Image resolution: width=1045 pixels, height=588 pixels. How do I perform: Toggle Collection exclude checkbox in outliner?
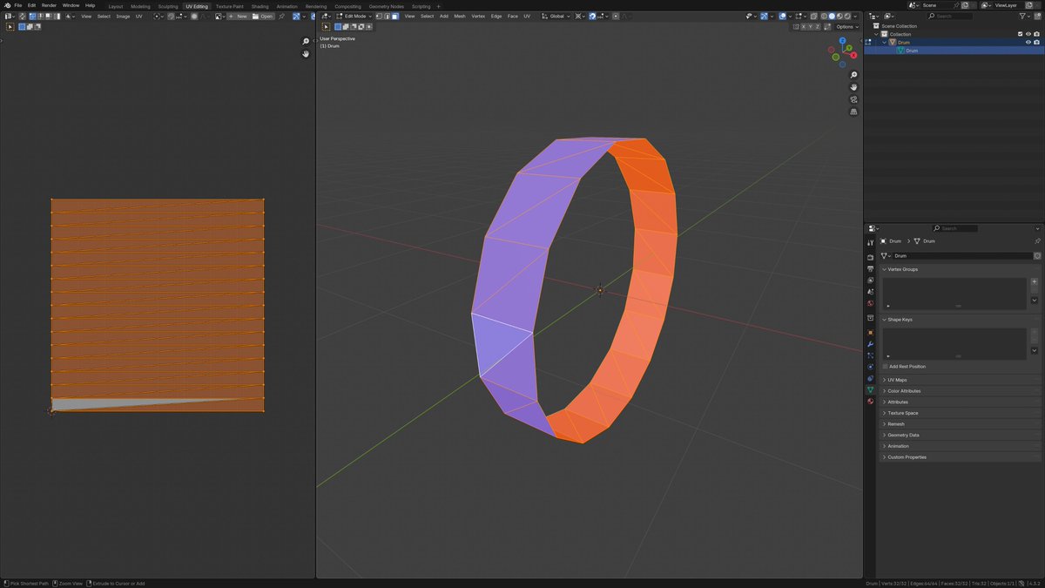tap(1021, 34)
